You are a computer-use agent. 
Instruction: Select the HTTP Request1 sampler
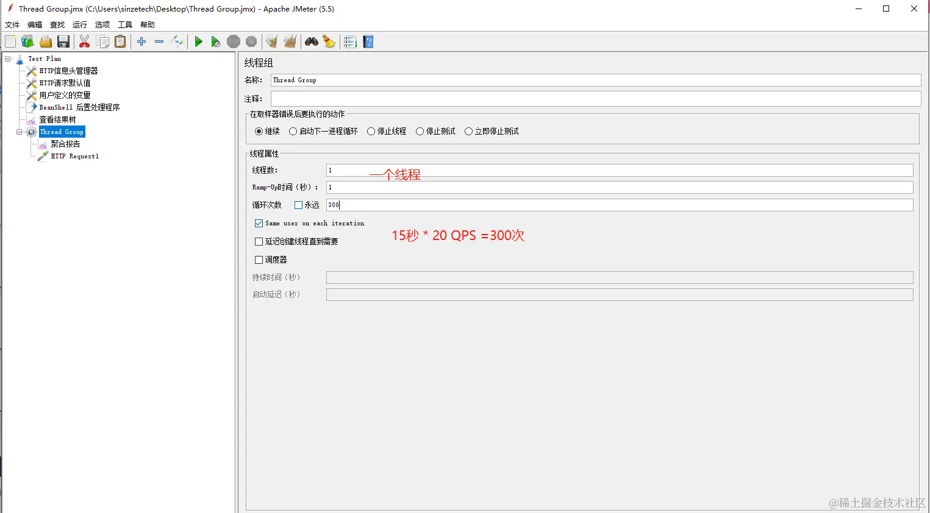(x=74, y=157)
